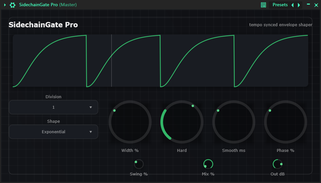The height and width of the screenshot is (183, 321).
Task: Click the Mix % label
Action: 208,174
